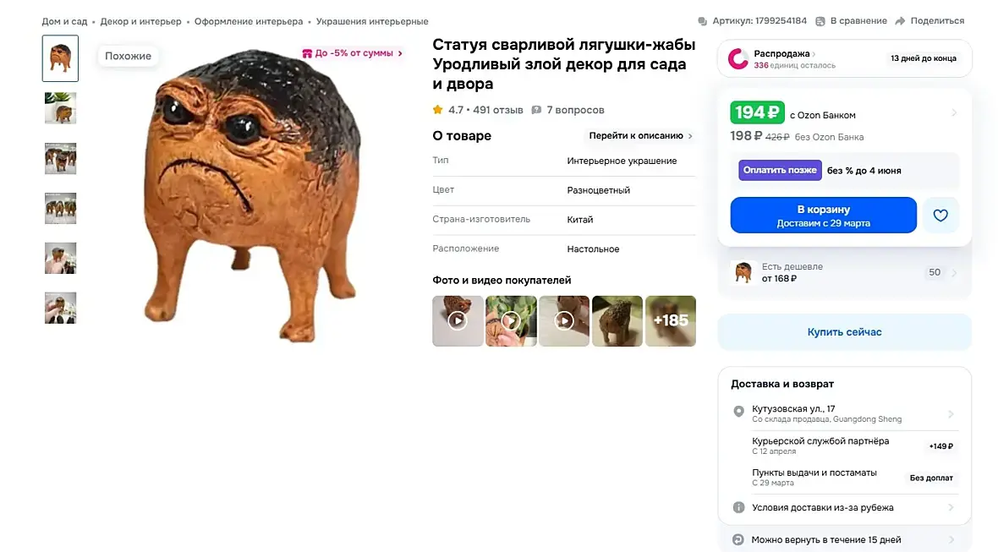The image size is (998, 552).
Task: Click the 'Купить сейчас' button
Action: click(x=844, y=332)
